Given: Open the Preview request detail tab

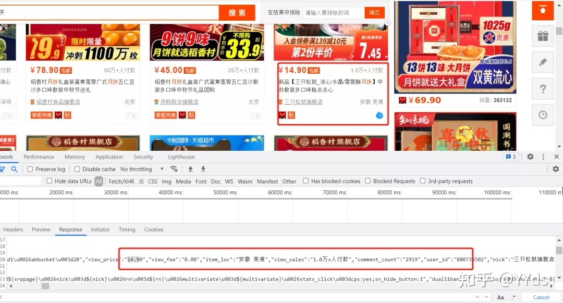Looking at the screenshot, I should (x=41, y=230).
